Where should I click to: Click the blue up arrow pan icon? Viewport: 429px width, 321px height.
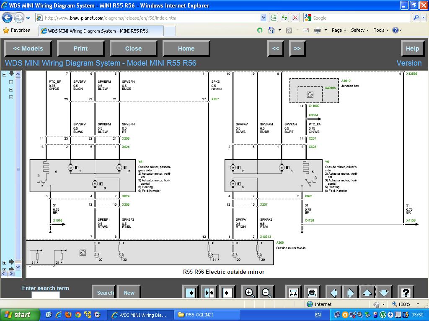(x=367, y=293)
